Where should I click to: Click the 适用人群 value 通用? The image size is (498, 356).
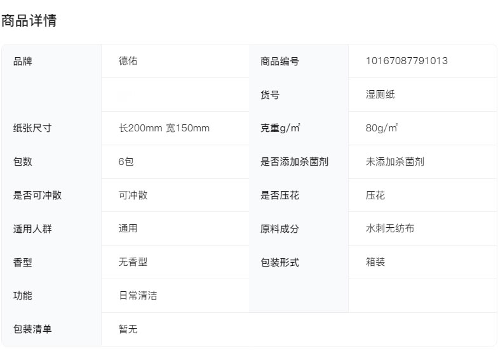128,228
